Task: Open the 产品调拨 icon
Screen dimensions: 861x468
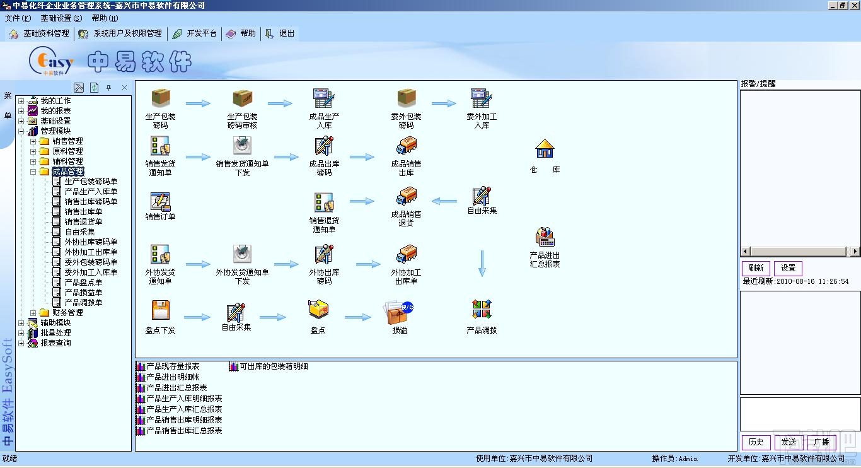Action: [482, 310]
